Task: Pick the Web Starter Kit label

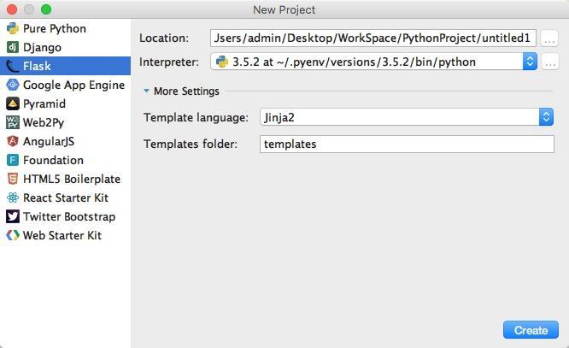Action: click(62, 235)
